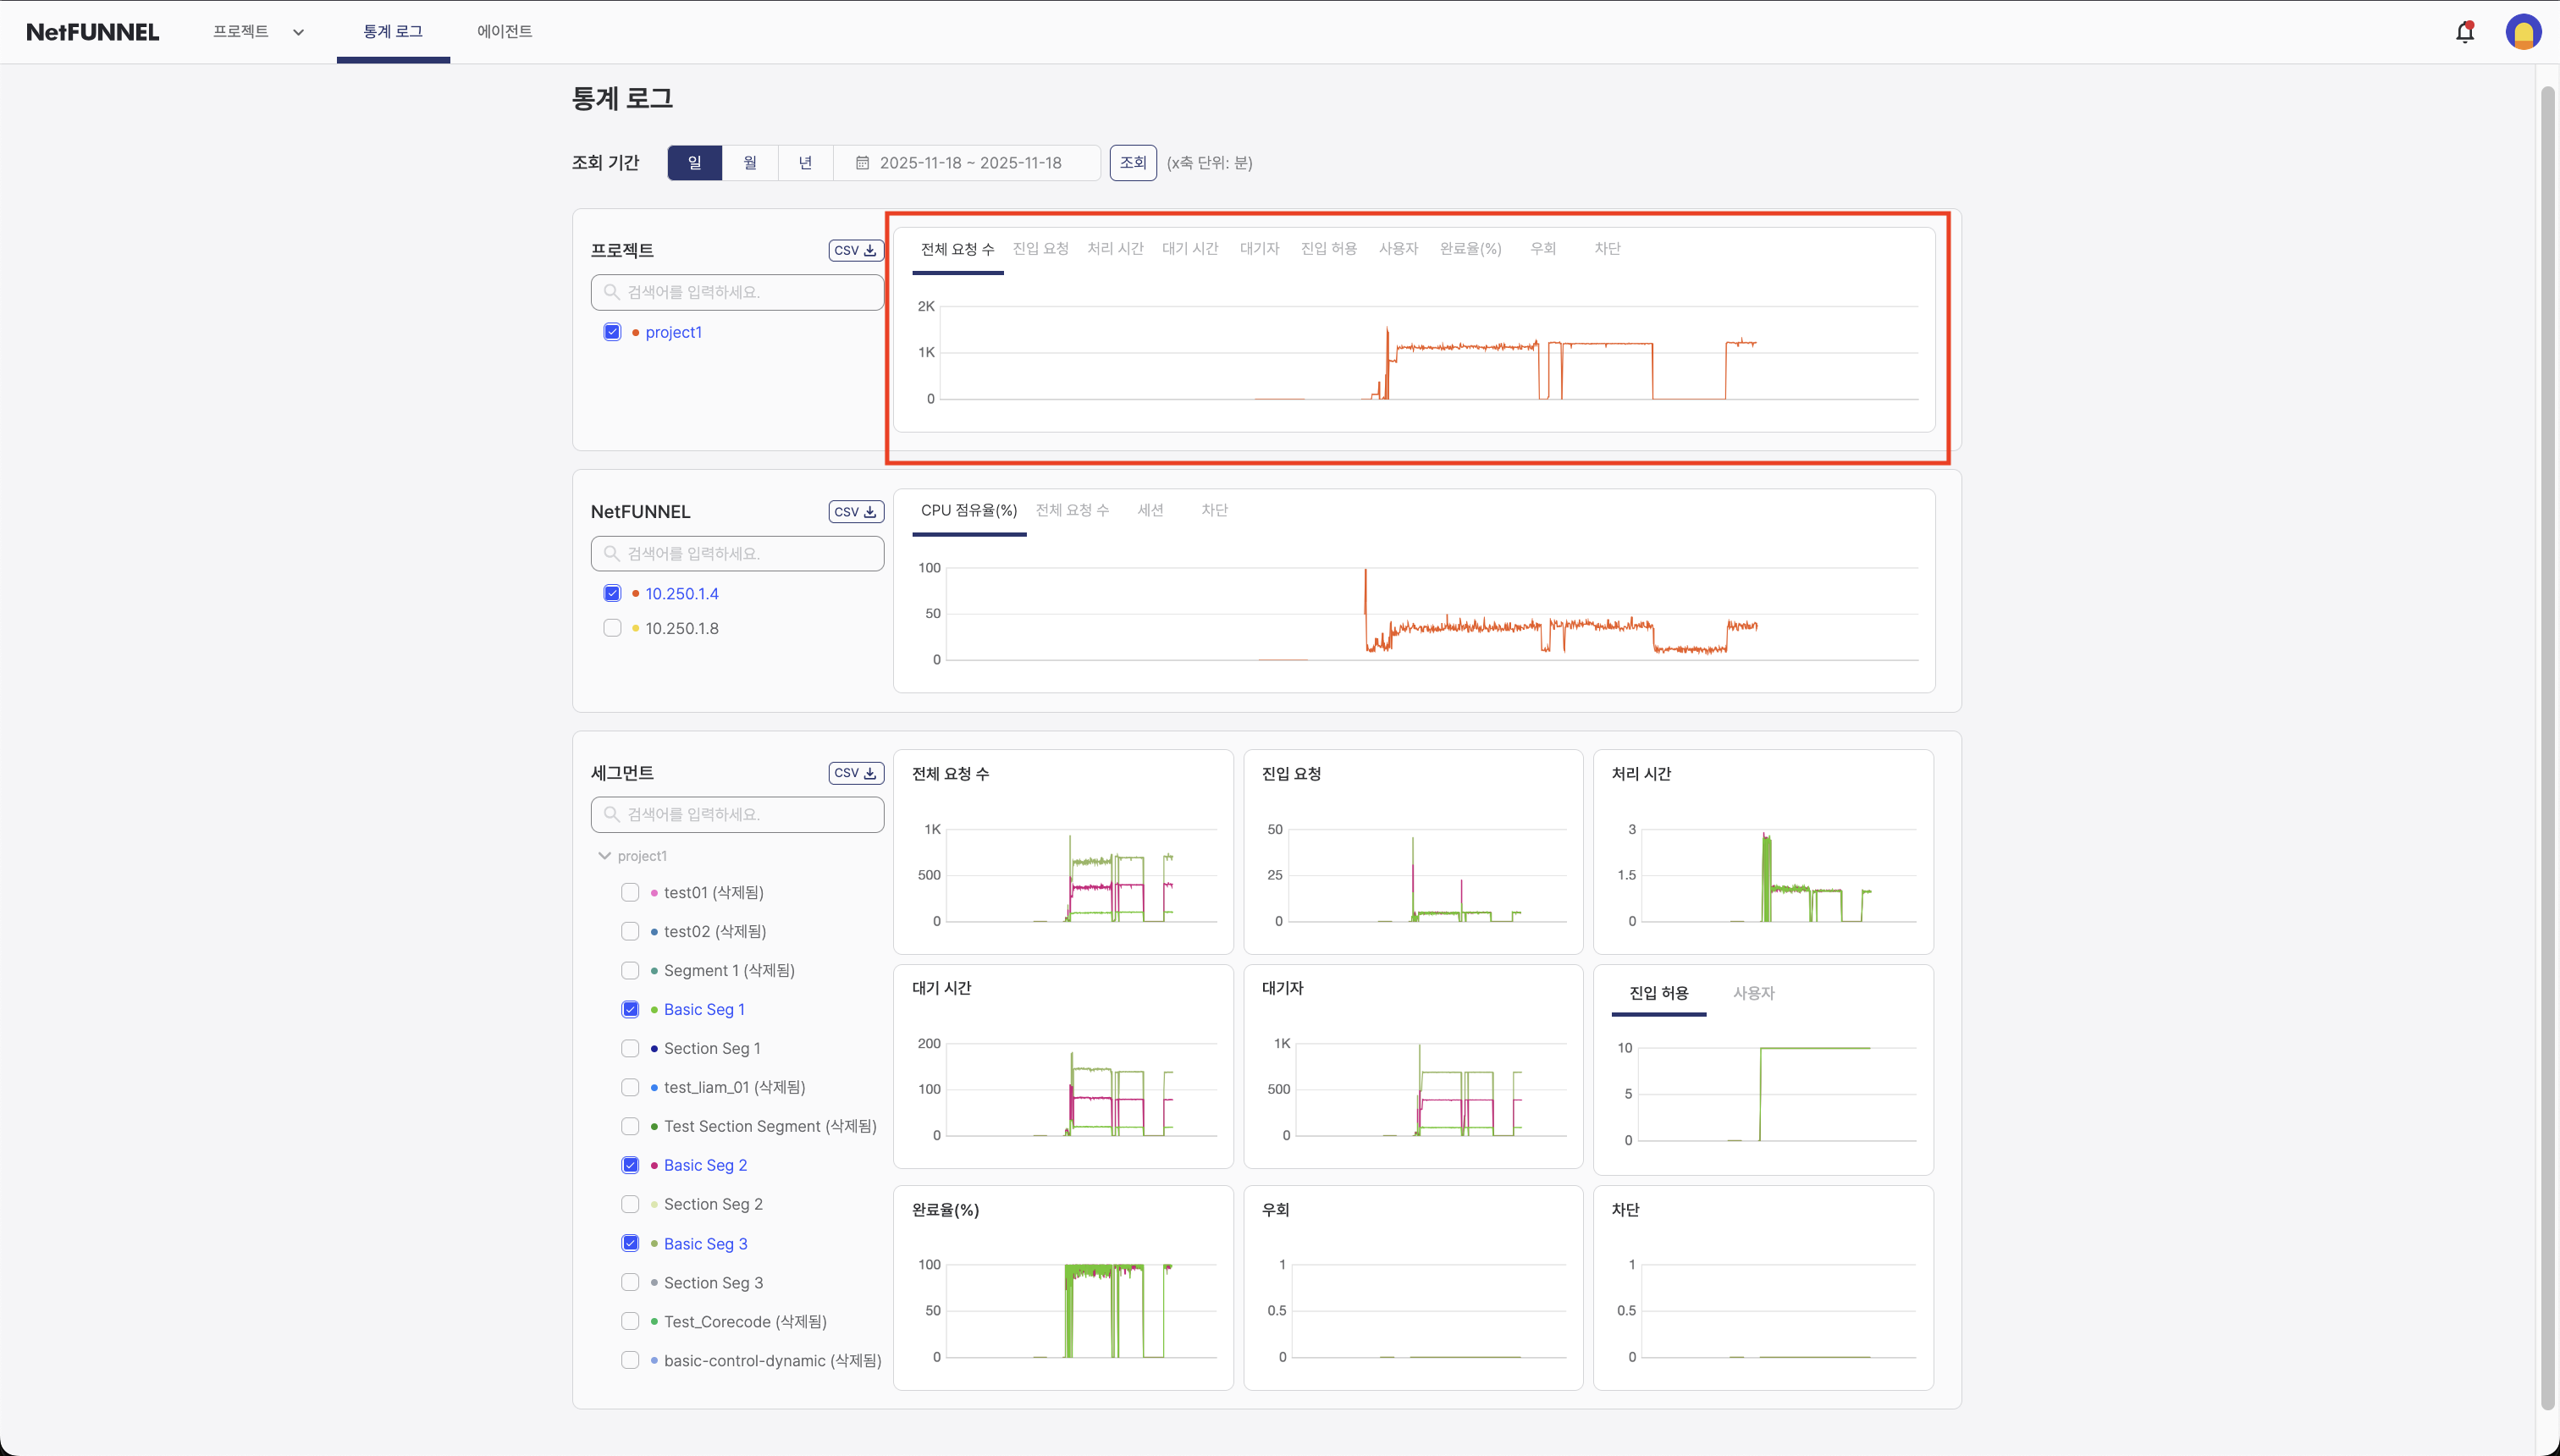Open the user profile avatar
The image size is (2560, 1456).
point(2523,32)
